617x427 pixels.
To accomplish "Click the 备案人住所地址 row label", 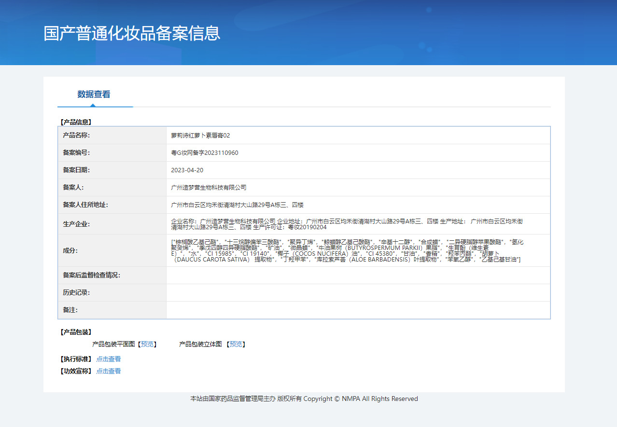I will click(85, 205).
